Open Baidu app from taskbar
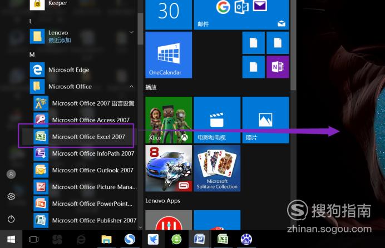 (x=246, y=239)
